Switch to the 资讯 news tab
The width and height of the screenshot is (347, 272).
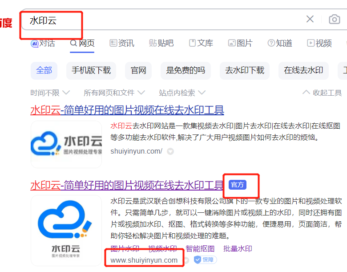click(121, 43)
